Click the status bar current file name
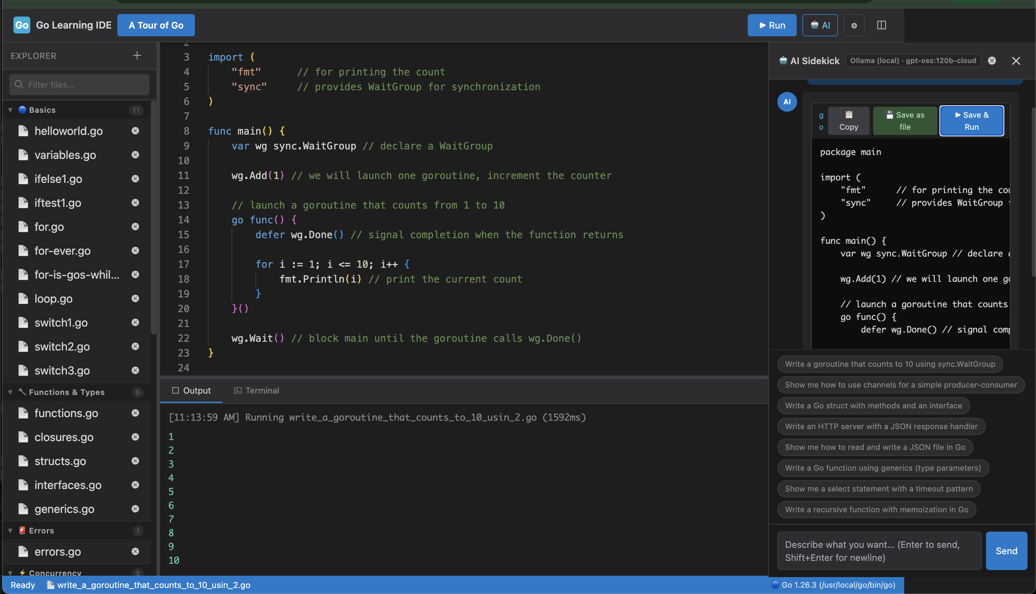 [149, 584]
